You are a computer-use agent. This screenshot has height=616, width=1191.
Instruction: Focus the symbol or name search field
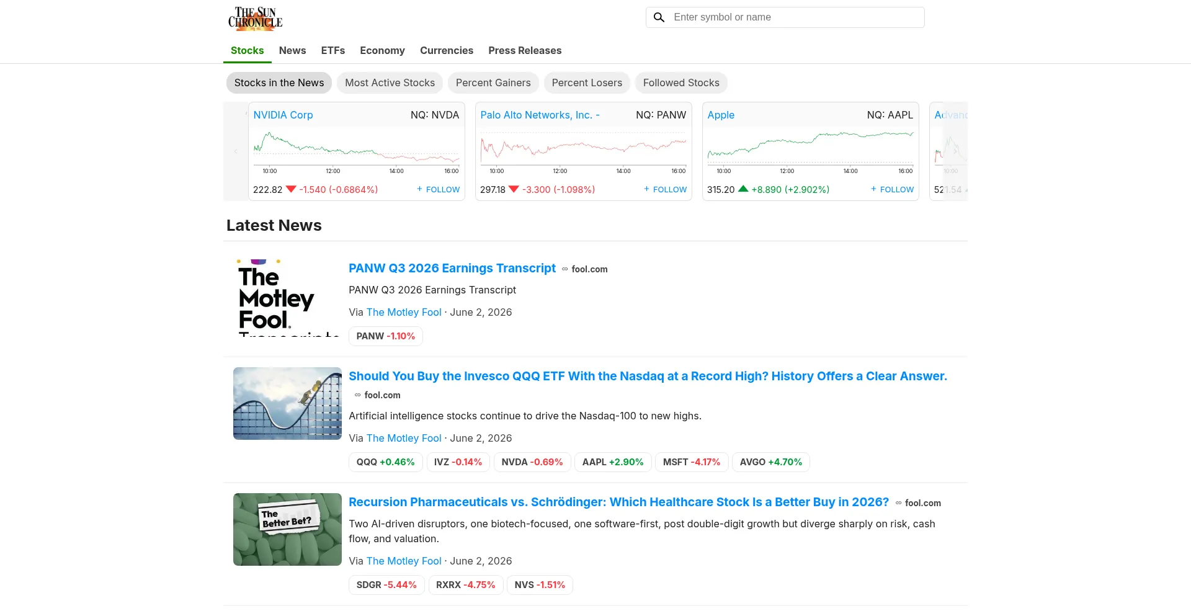(x=785, y=17)
